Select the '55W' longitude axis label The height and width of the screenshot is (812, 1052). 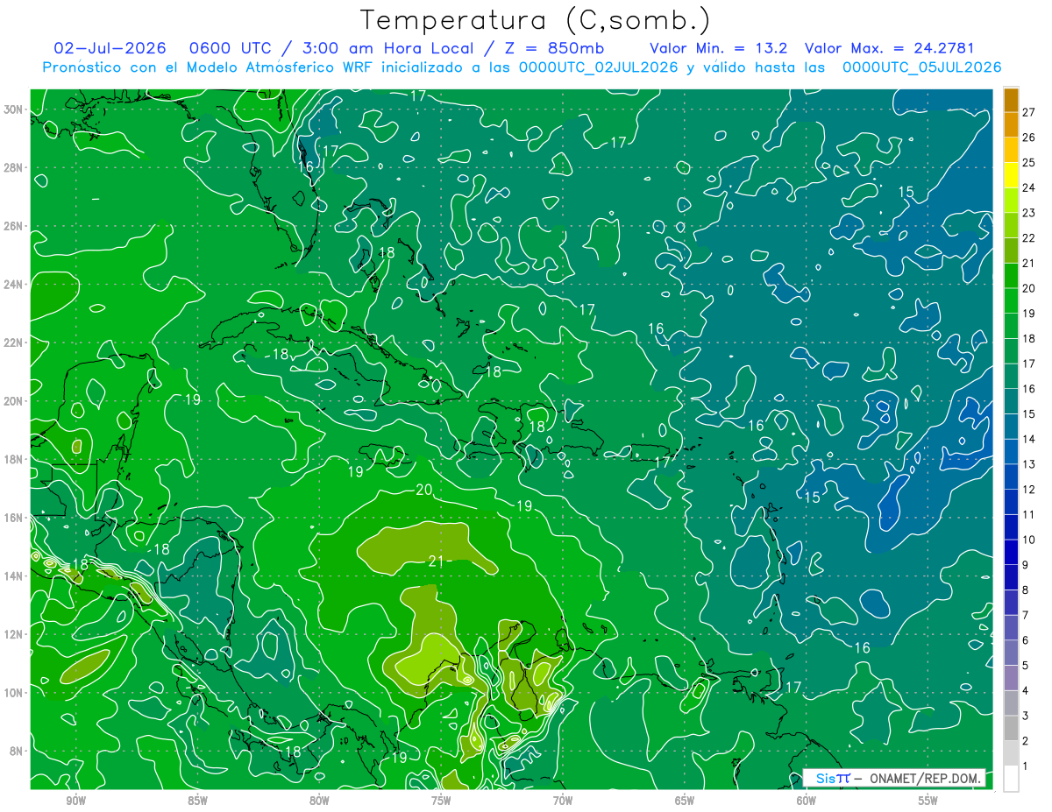point(928,801)
